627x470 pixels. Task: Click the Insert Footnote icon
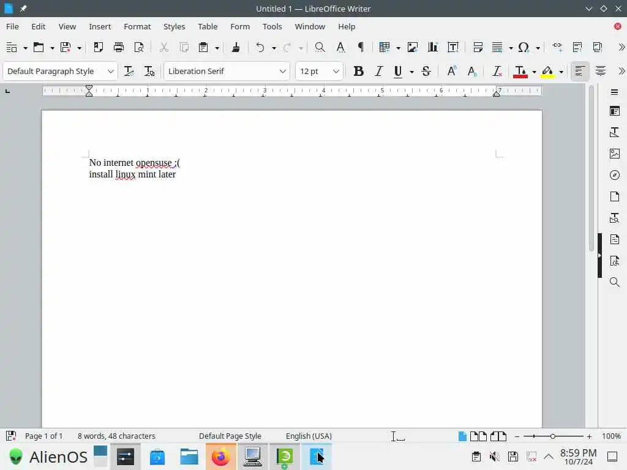tap(577, 48)
